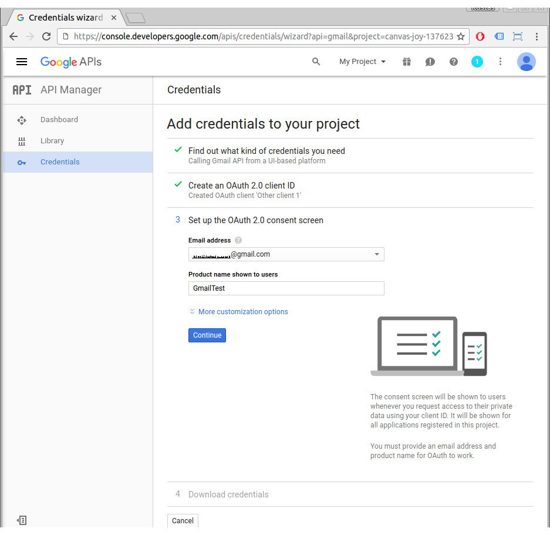The height and width of the screenshot is (535, 550).
Task: Click 'Set up the OAuth 2.0 consent screen' text
Action: 256,220
